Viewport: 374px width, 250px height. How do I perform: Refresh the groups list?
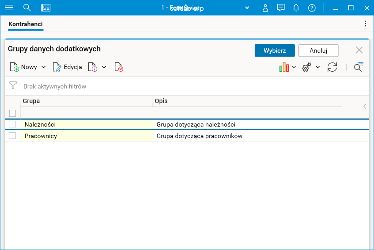point(332,67)
